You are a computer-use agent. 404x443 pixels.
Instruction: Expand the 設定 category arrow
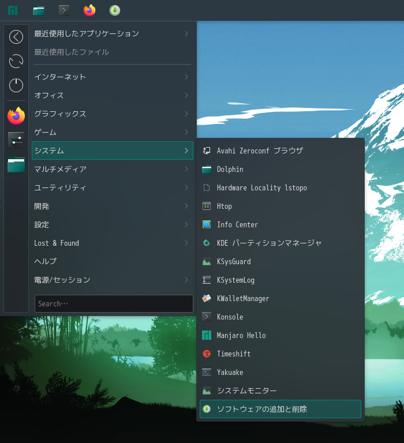pos(186,224)
